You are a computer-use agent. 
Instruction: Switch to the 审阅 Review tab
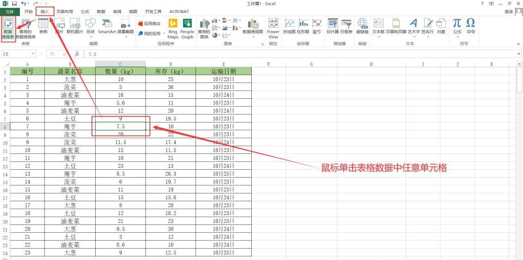[117, 11]
